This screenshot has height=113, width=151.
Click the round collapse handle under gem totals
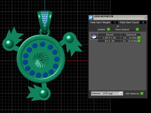118,26
